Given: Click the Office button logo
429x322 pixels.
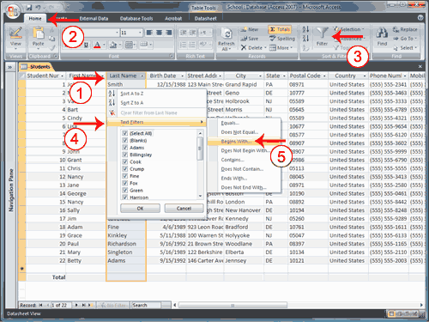Looking at the screenshot, I should [x=13, y=11].
